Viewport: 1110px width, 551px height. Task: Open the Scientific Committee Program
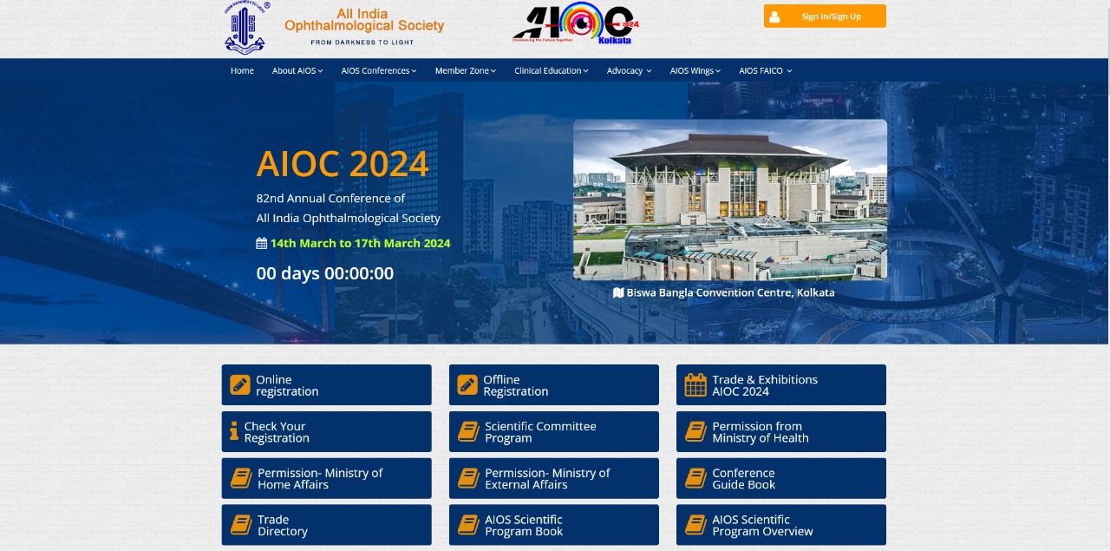point(554,432)
